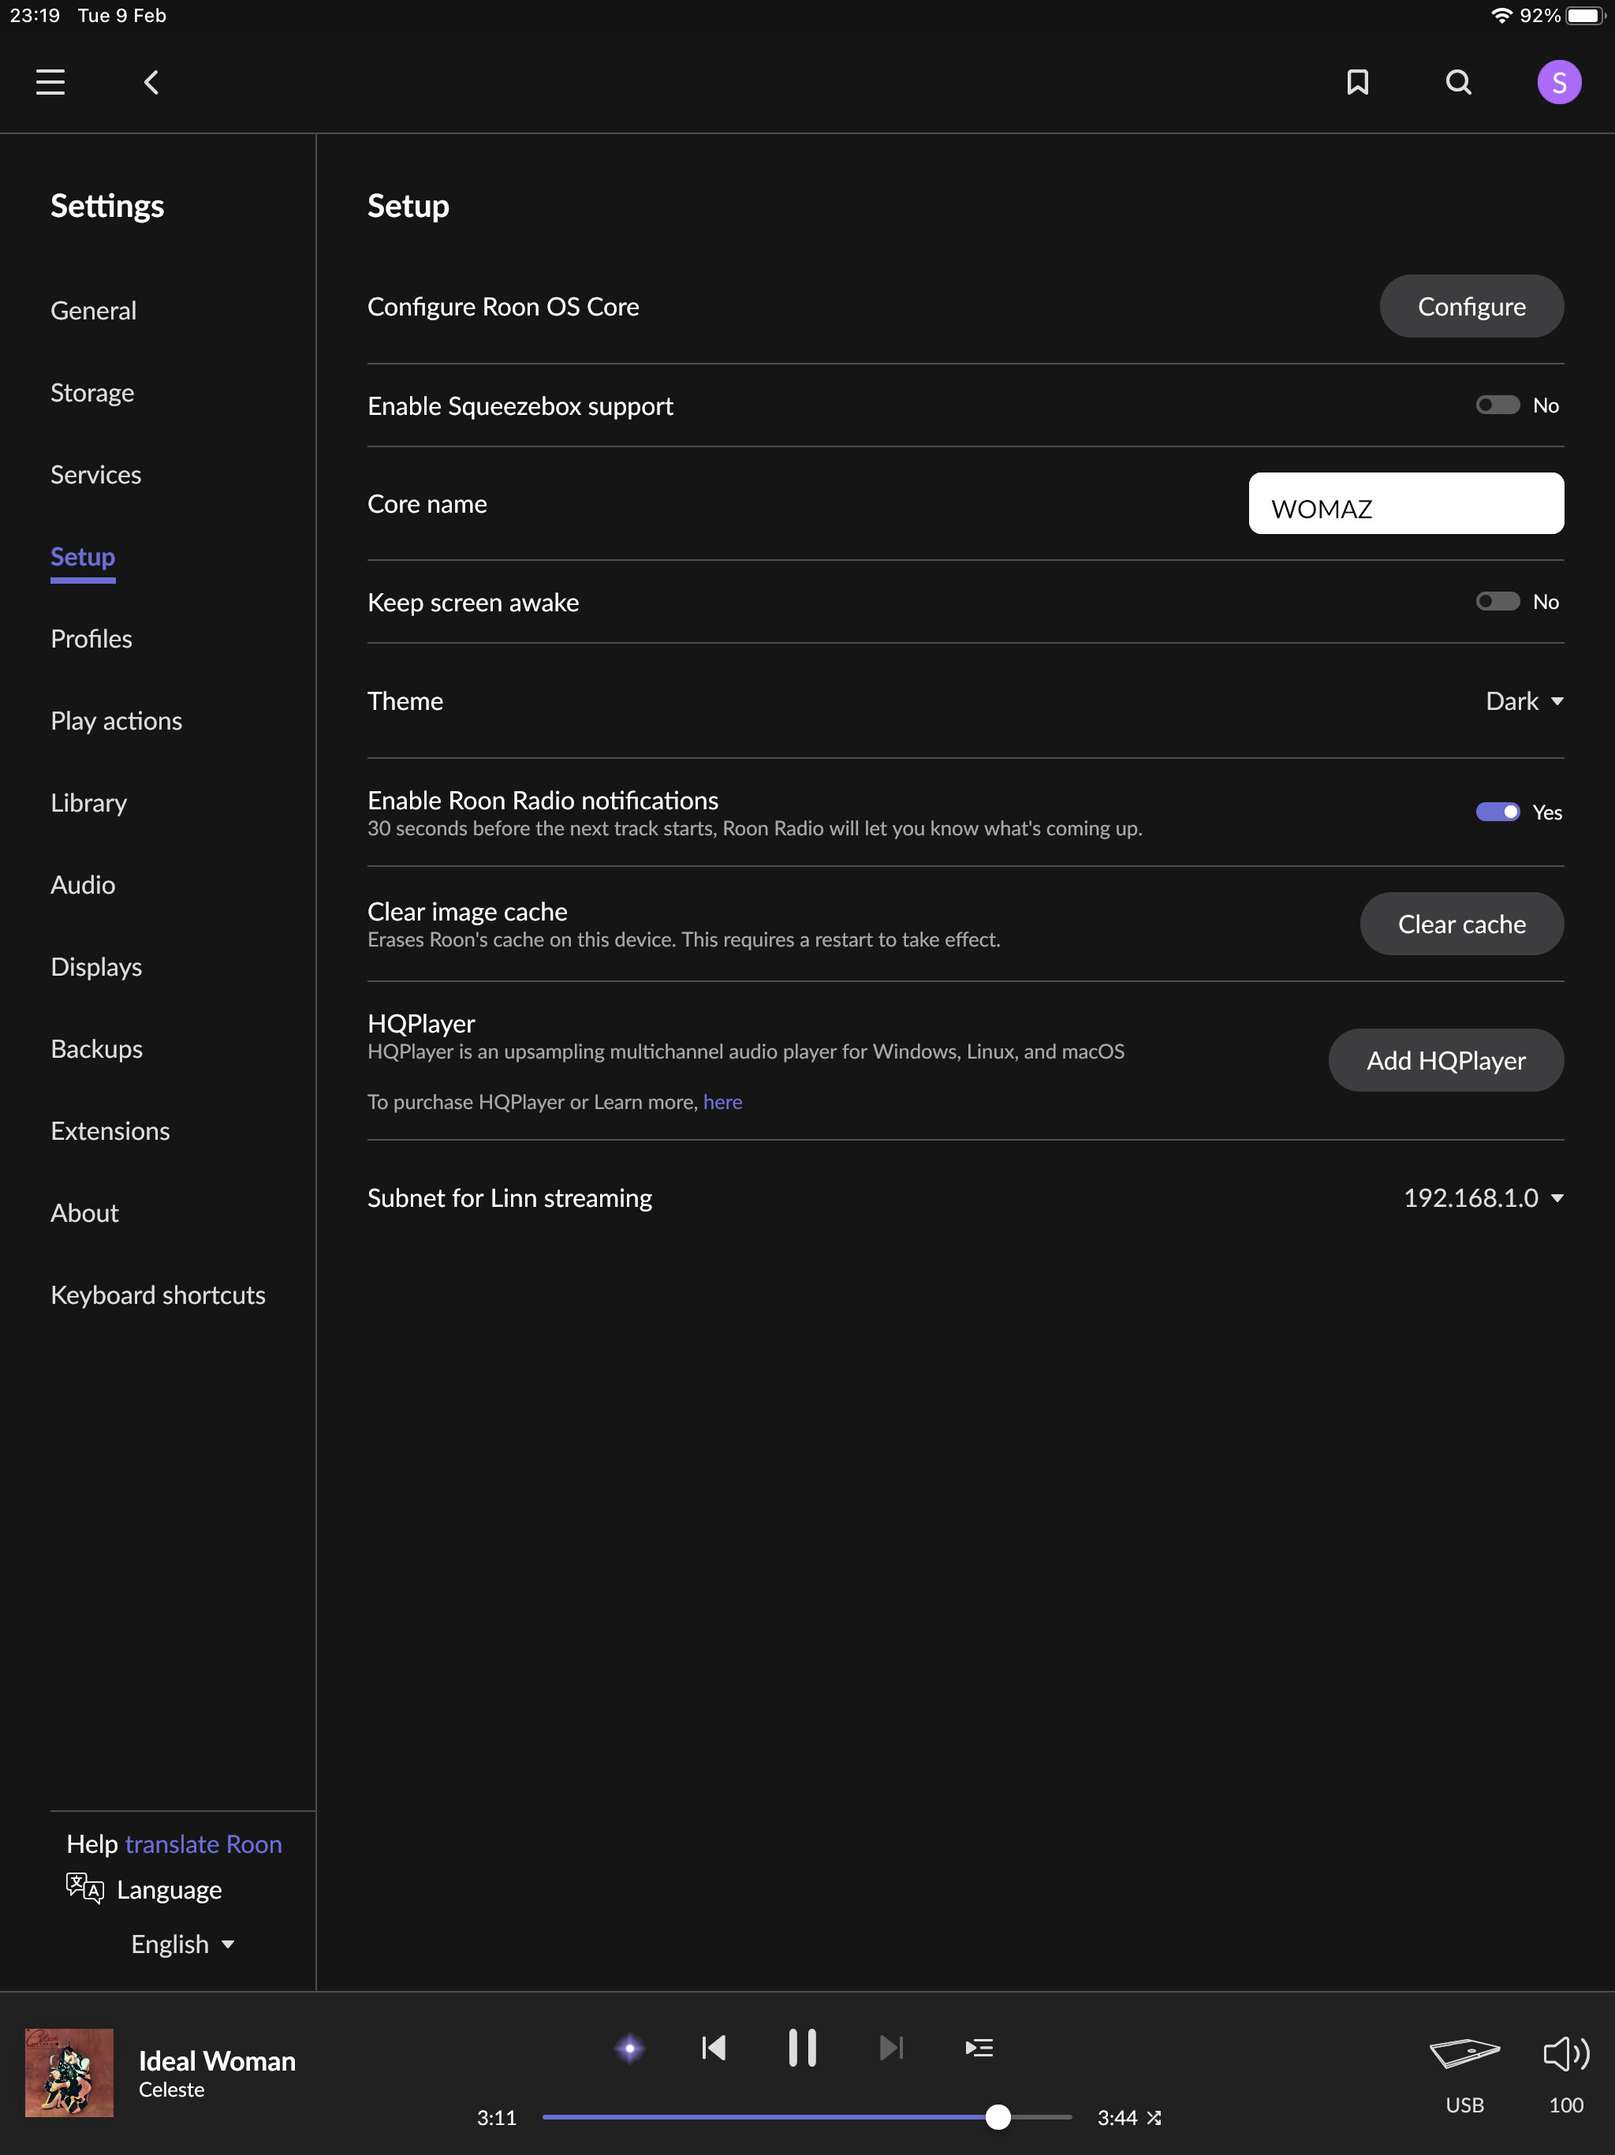Enable Squeezebox support toggle

[x=1498, y=405]
